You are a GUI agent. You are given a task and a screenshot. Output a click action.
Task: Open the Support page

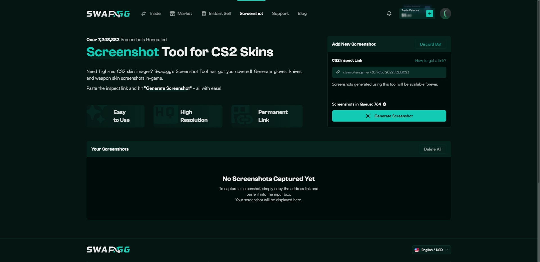pos(280,14)
